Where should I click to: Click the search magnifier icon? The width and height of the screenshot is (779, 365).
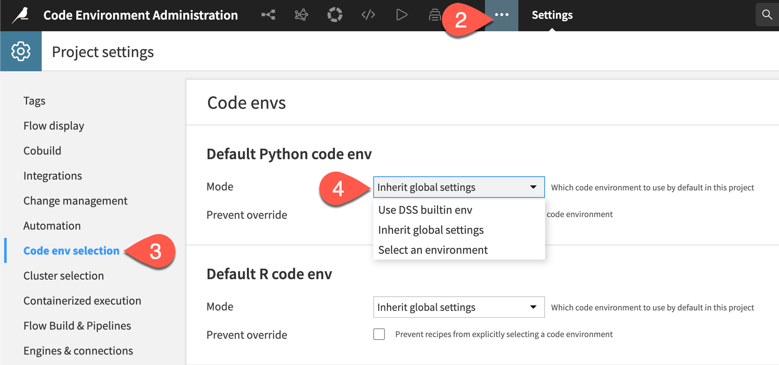(767, 15)
